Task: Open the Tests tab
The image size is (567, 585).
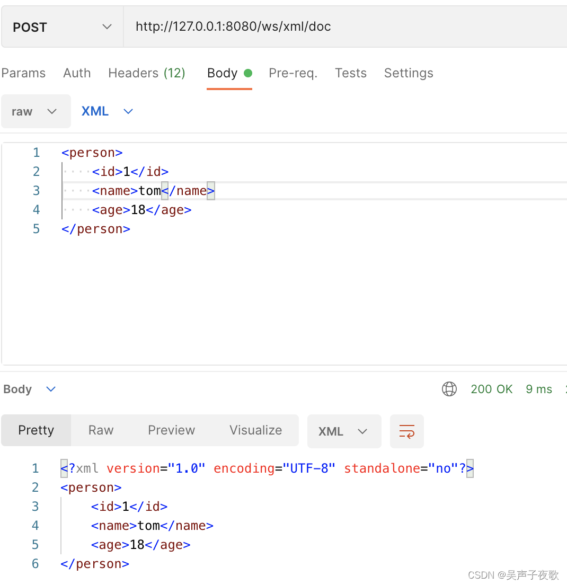Action: (x=351, y=73)
